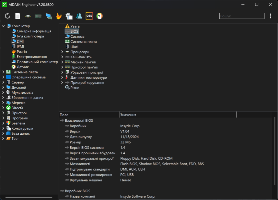Open the three-dot main menu
Image resolution: width=278 pixels, height=200 pixels.
[x=270, y=16]
